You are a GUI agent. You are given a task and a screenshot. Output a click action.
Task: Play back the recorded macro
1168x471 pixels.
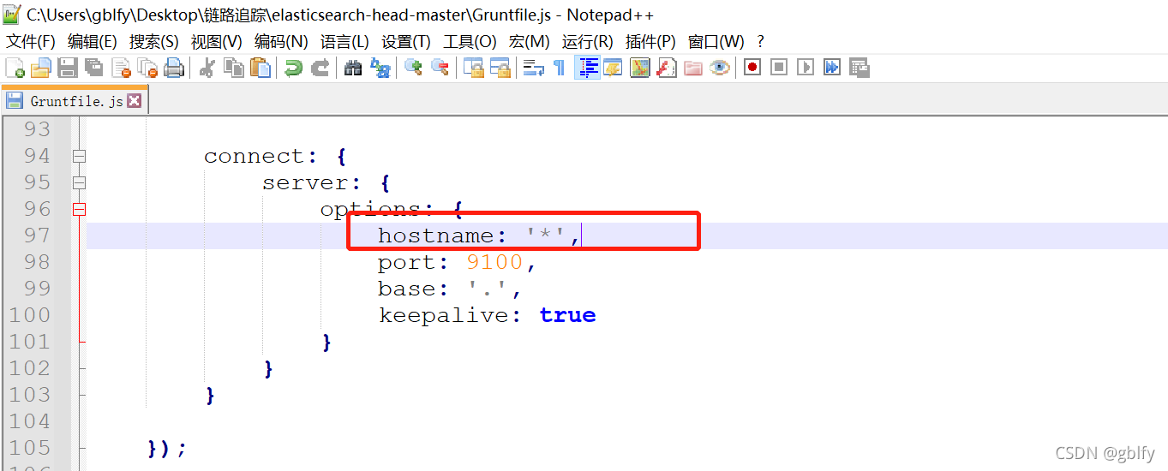coord(806,68)
